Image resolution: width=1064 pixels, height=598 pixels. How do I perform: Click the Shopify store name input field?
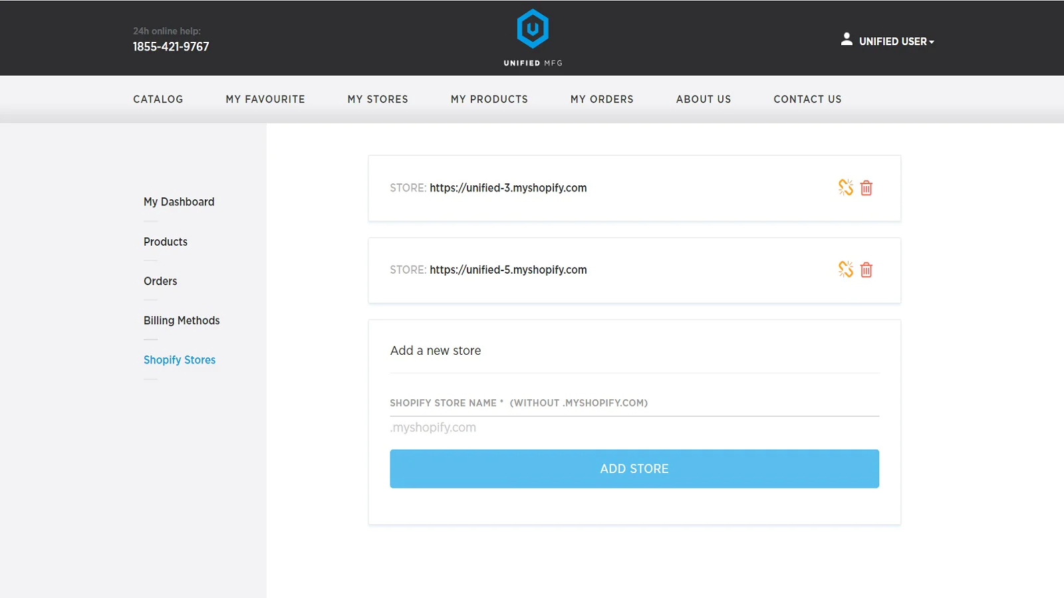(x=634, y=427)
